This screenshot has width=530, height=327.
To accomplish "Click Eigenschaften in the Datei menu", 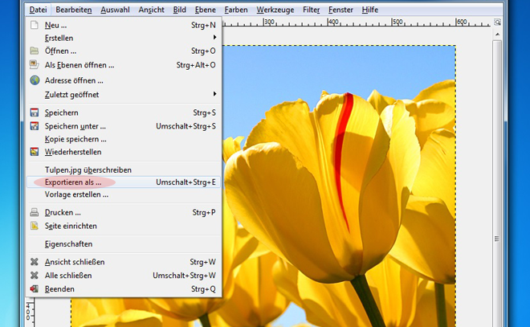I will [68, 244].
